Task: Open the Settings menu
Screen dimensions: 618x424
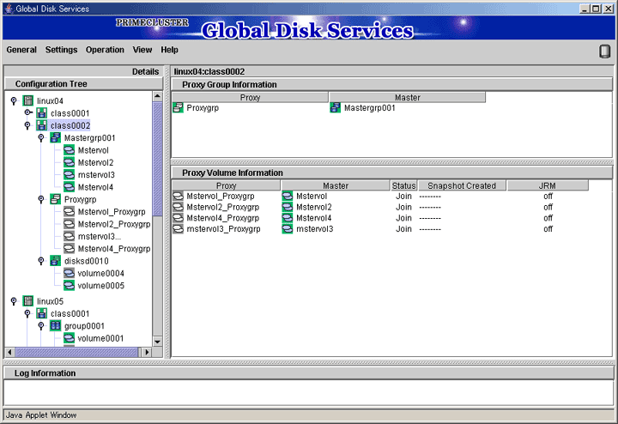Action: pyautogui.click(x=61, y=50)
